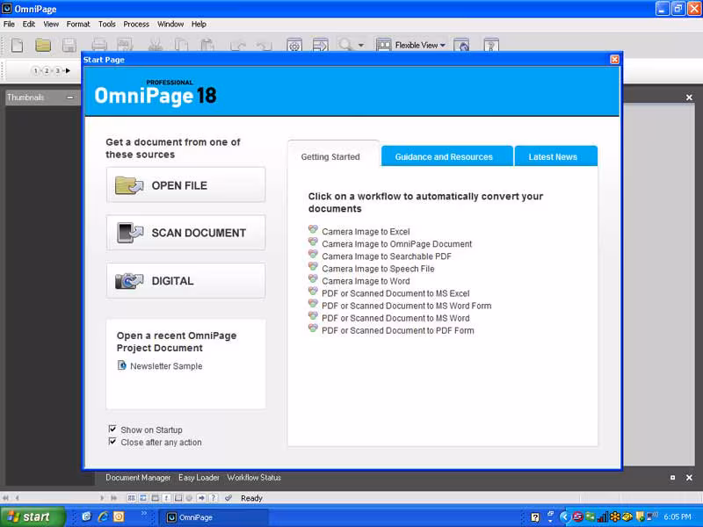Run PDF or Scanned Document to MS Word
The image size is (703, 527).
click(x=395, y=318)
